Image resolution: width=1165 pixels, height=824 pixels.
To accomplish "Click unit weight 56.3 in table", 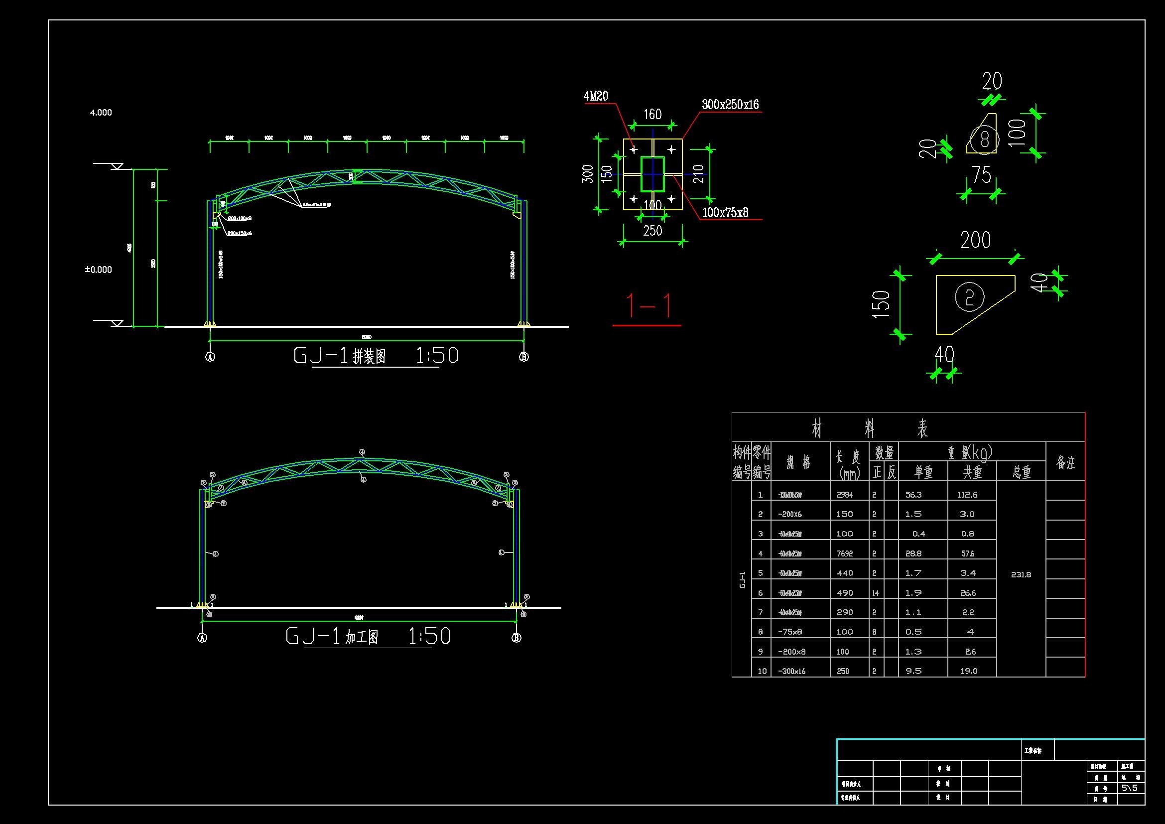I will coord(914,495).
